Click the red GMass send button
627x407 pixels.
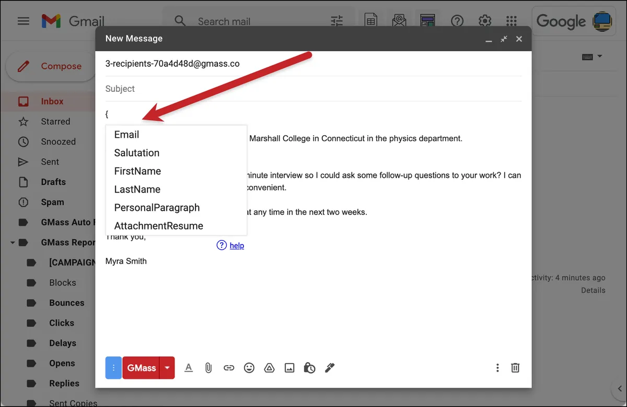pos(141,368)
